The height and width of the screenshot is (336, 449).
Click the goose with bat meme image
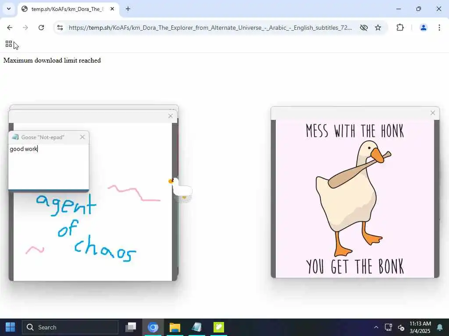coord(355,199)
